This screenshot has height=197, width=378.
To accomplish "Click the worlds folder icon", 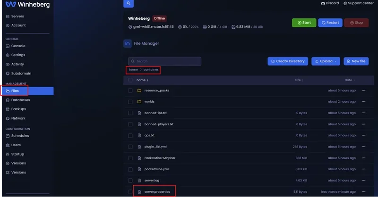I will (139, 102).
